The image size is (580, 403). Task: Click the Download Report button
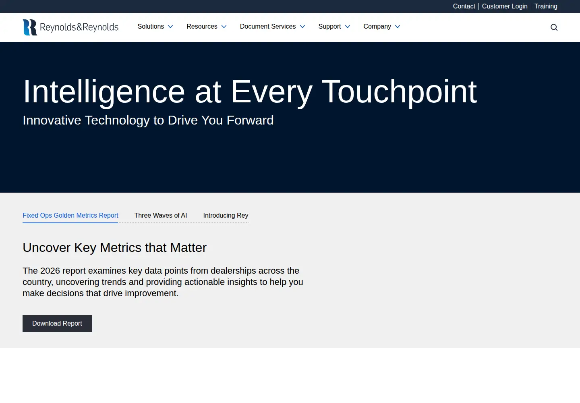point(57,324)
